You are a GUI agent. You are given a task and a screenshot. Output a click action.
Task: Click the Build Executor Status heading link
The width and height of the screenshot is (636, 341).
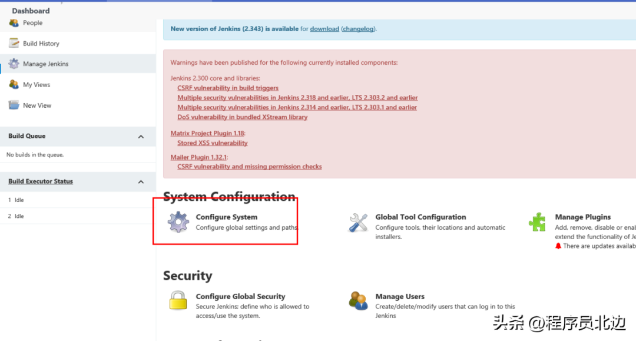41,181
